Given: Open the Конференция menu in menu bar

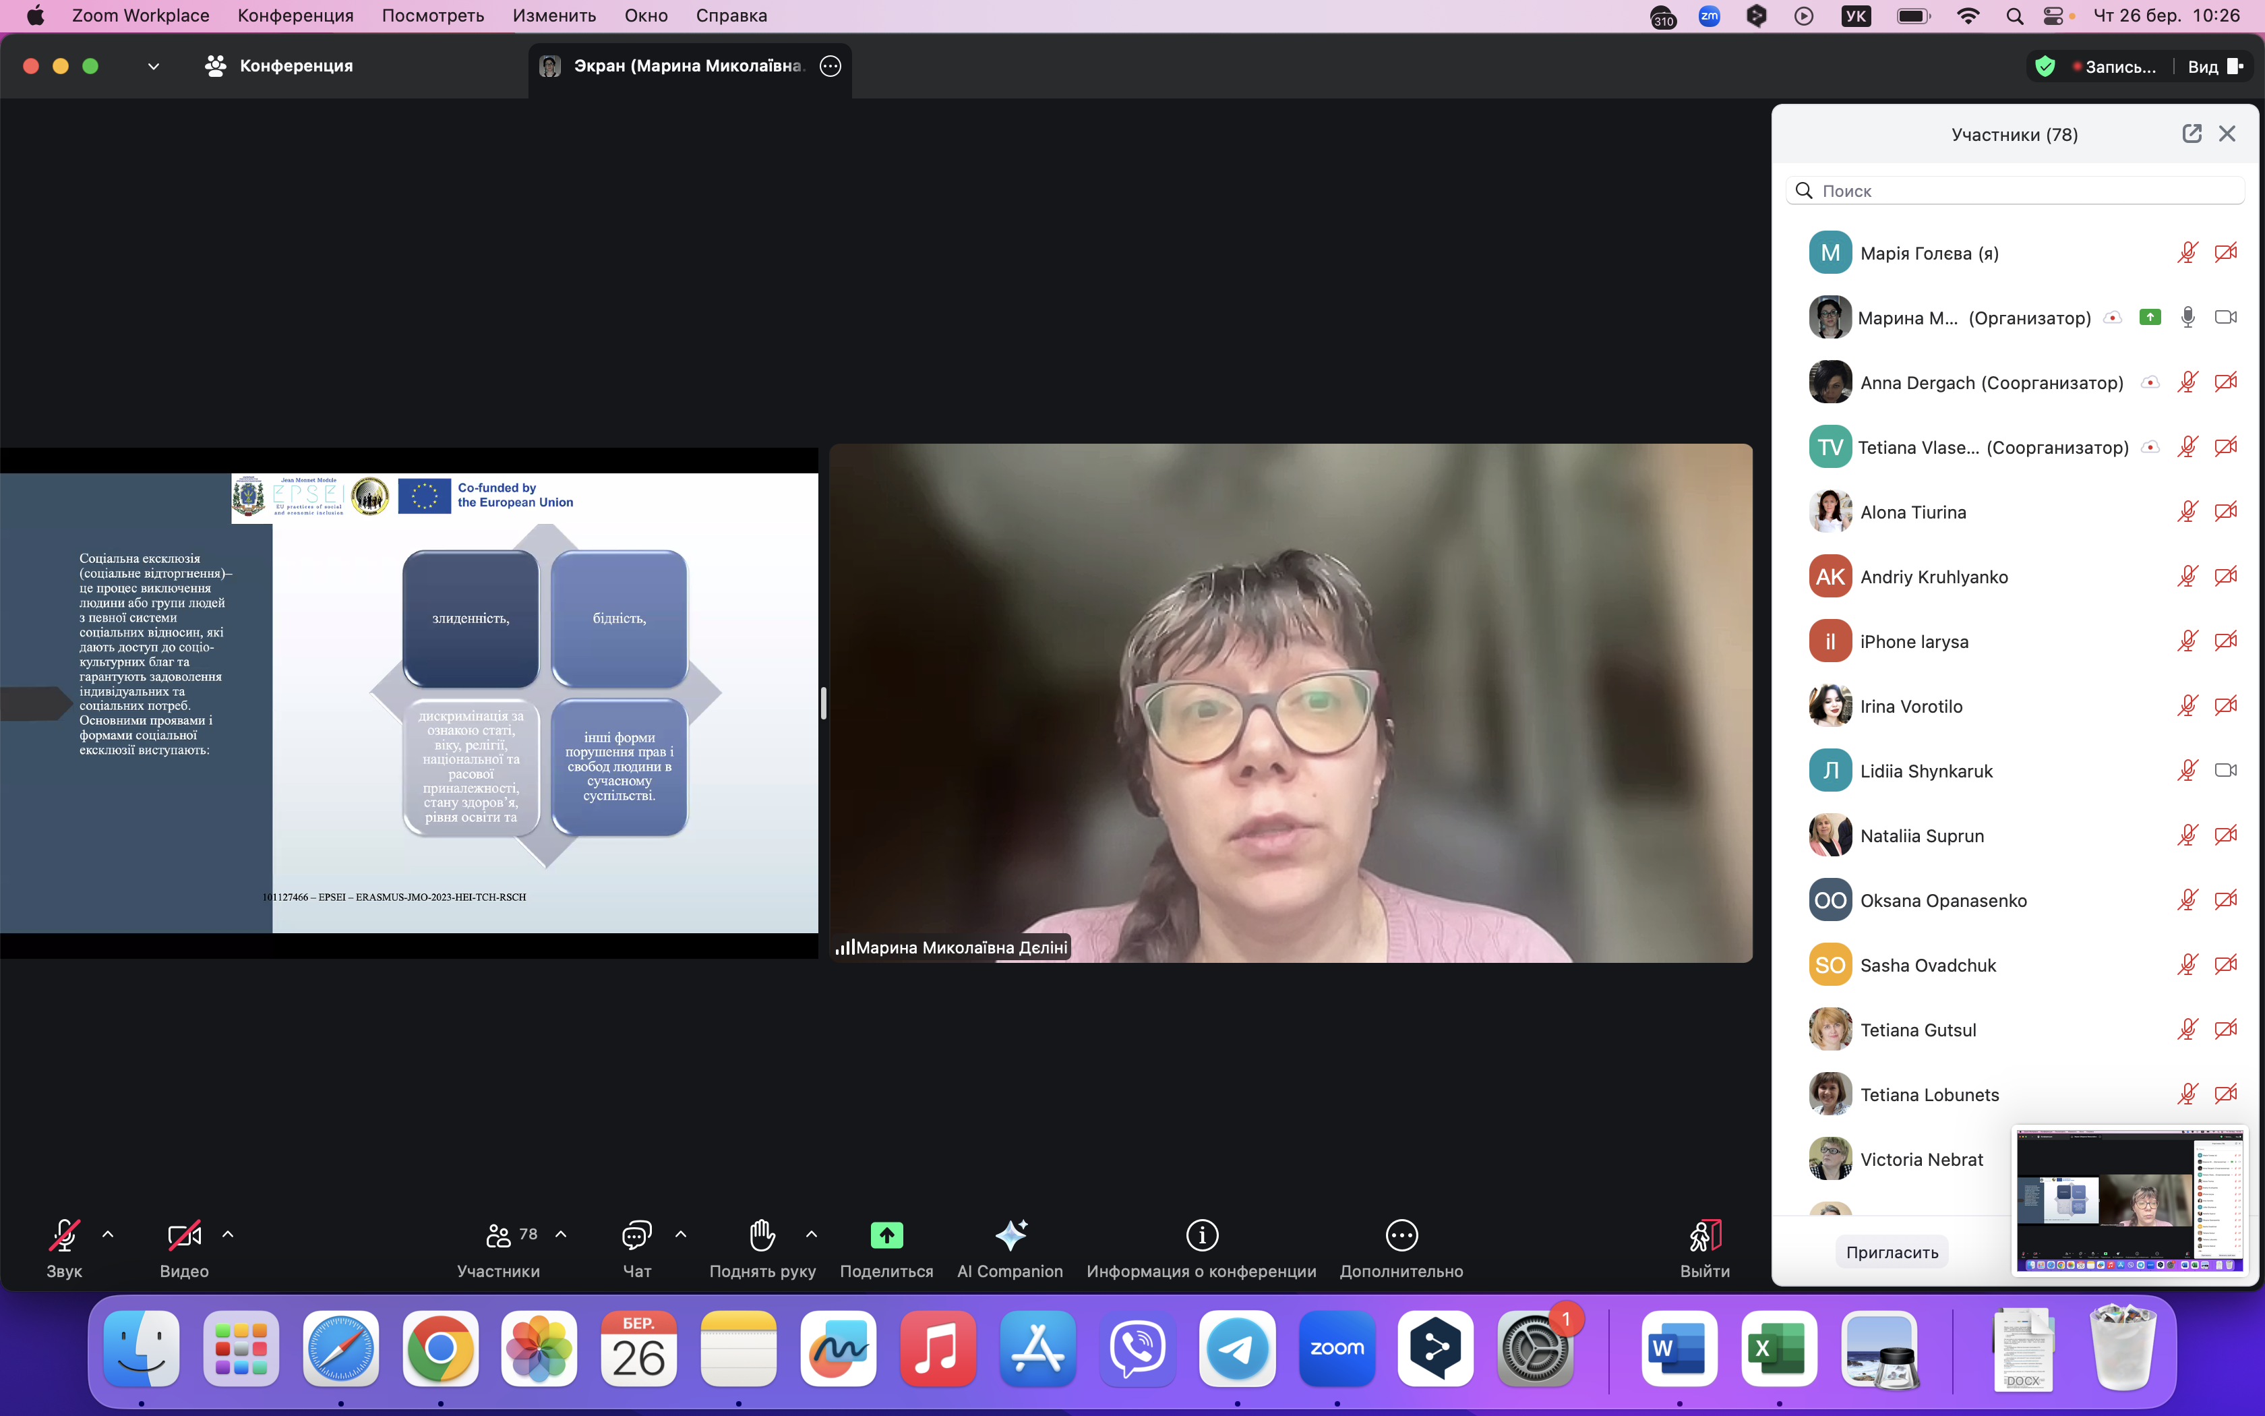Looking at the screenshot, I should click(x=295, y=16).
